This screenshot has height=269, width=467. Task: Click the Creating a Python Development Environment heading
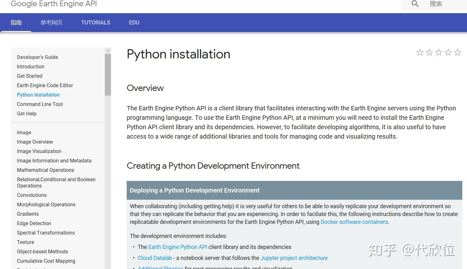213,166
